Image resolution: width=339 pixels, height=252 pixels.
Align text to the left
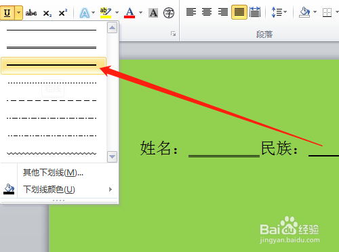(191, 12)
